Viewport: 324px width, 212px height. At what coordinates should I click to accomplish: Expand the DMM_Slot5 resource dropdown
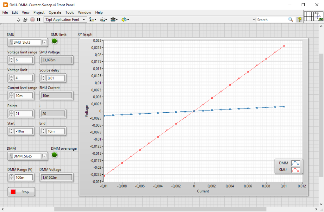[44, 156]
